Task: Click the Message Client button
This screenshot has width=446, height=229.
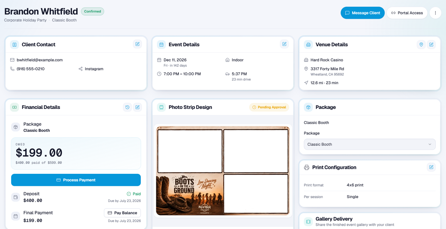Action: click(x=363, y=13)
